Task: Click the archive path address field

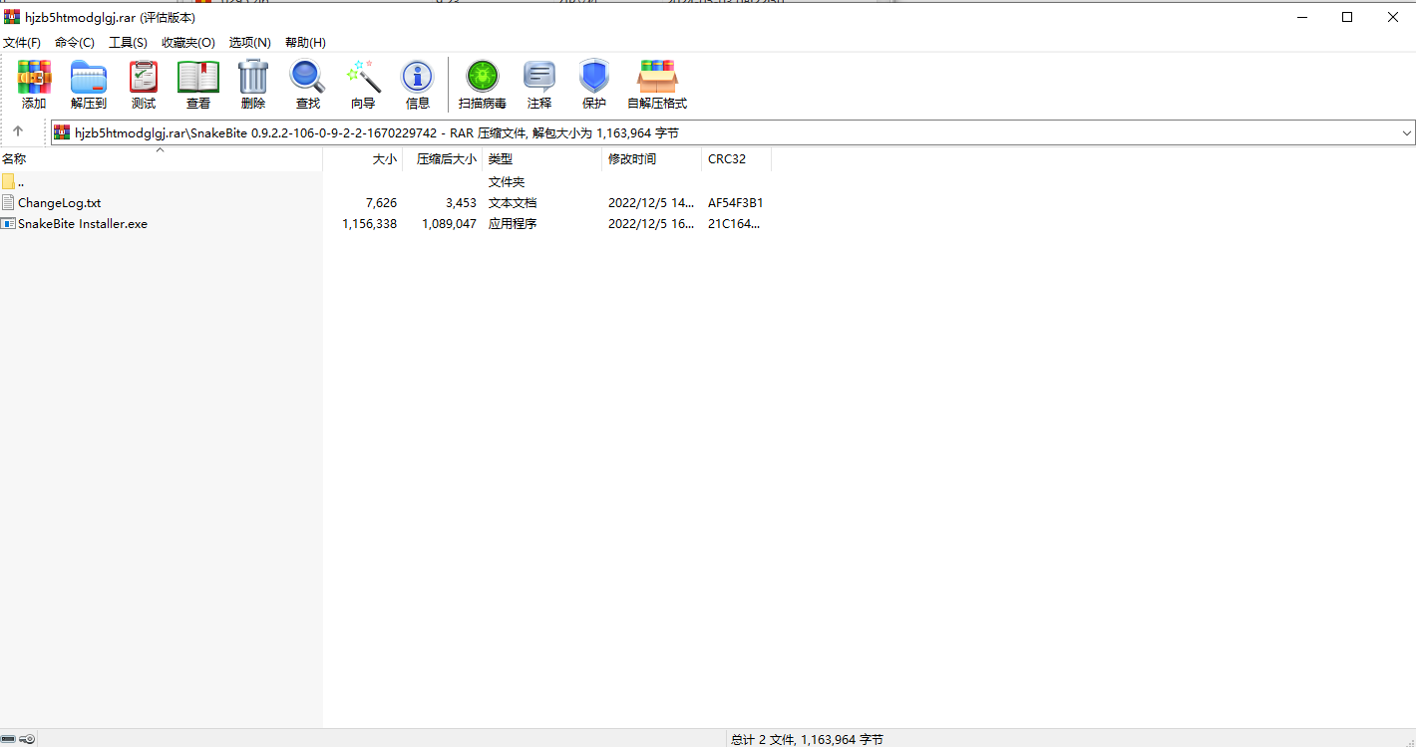Action: point(733,132)
